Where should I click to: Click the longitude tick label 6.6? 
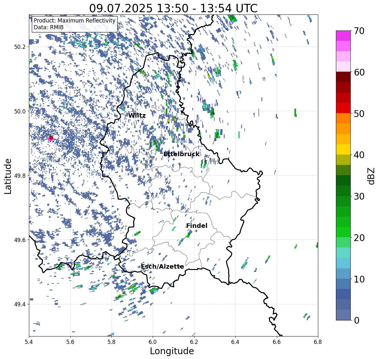click(x=277, y=342)
